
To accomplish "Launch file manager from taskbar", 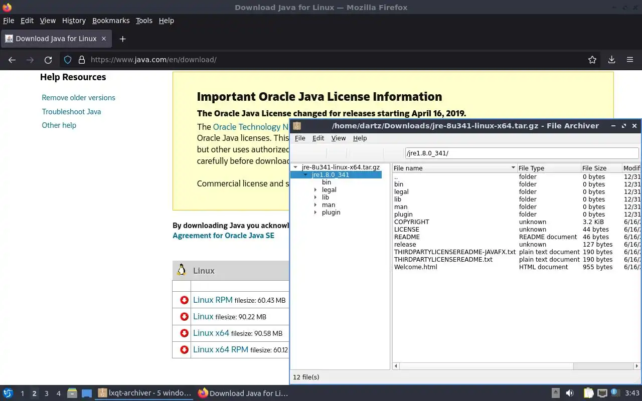I will [x=72, y=393].
